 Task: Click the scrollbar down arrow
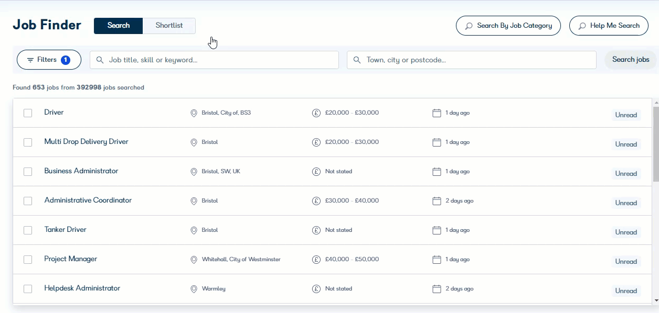[656, 300]
